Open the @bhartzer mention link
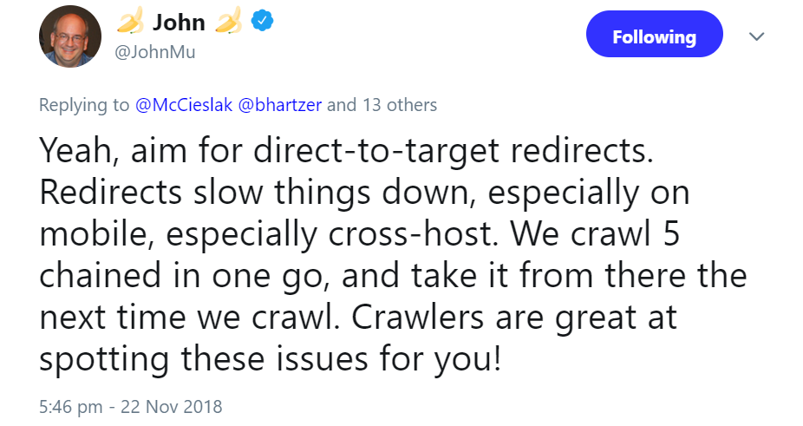The width and height of the screenshot is (803, 426). tap(279, 106)
